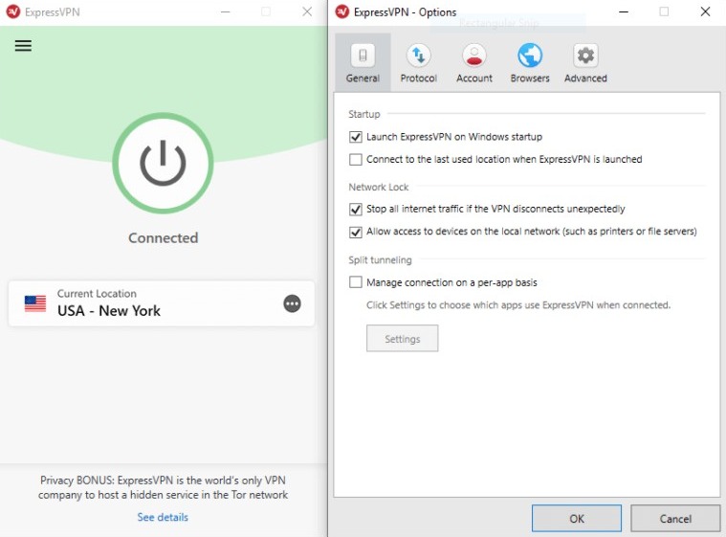Toggle Allow access to local network devices
Viewport: 726px width, 537px height.
click(x=356, y=232)
